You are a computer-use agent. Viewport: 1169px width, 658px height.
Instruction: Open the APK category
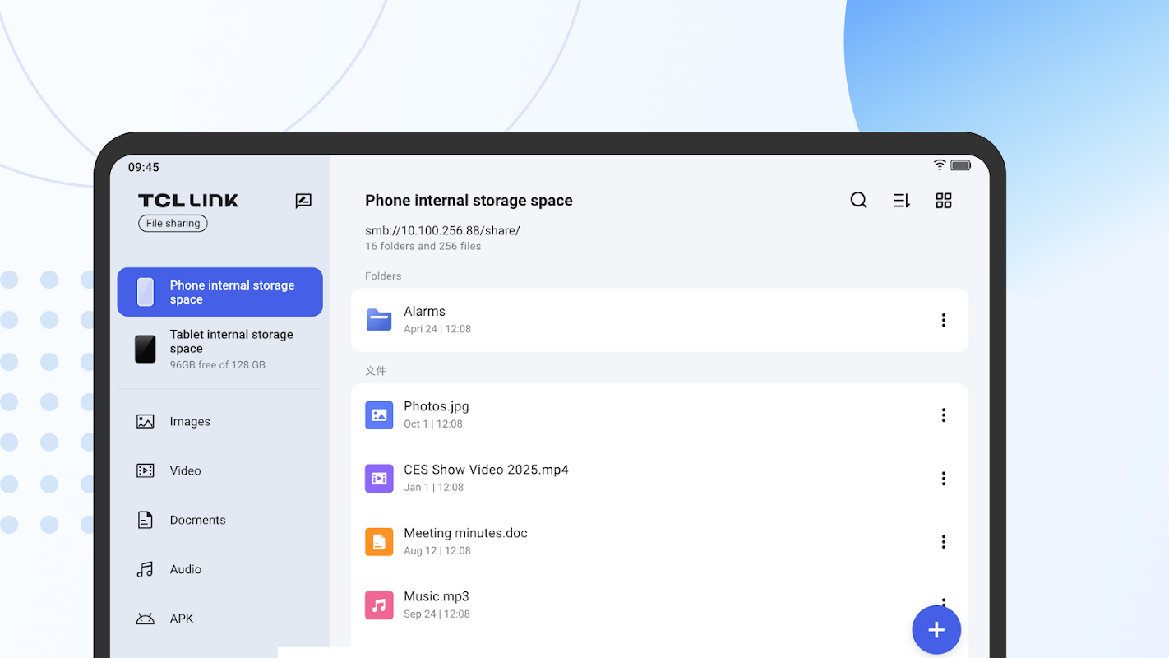click(x=220, y=619)
